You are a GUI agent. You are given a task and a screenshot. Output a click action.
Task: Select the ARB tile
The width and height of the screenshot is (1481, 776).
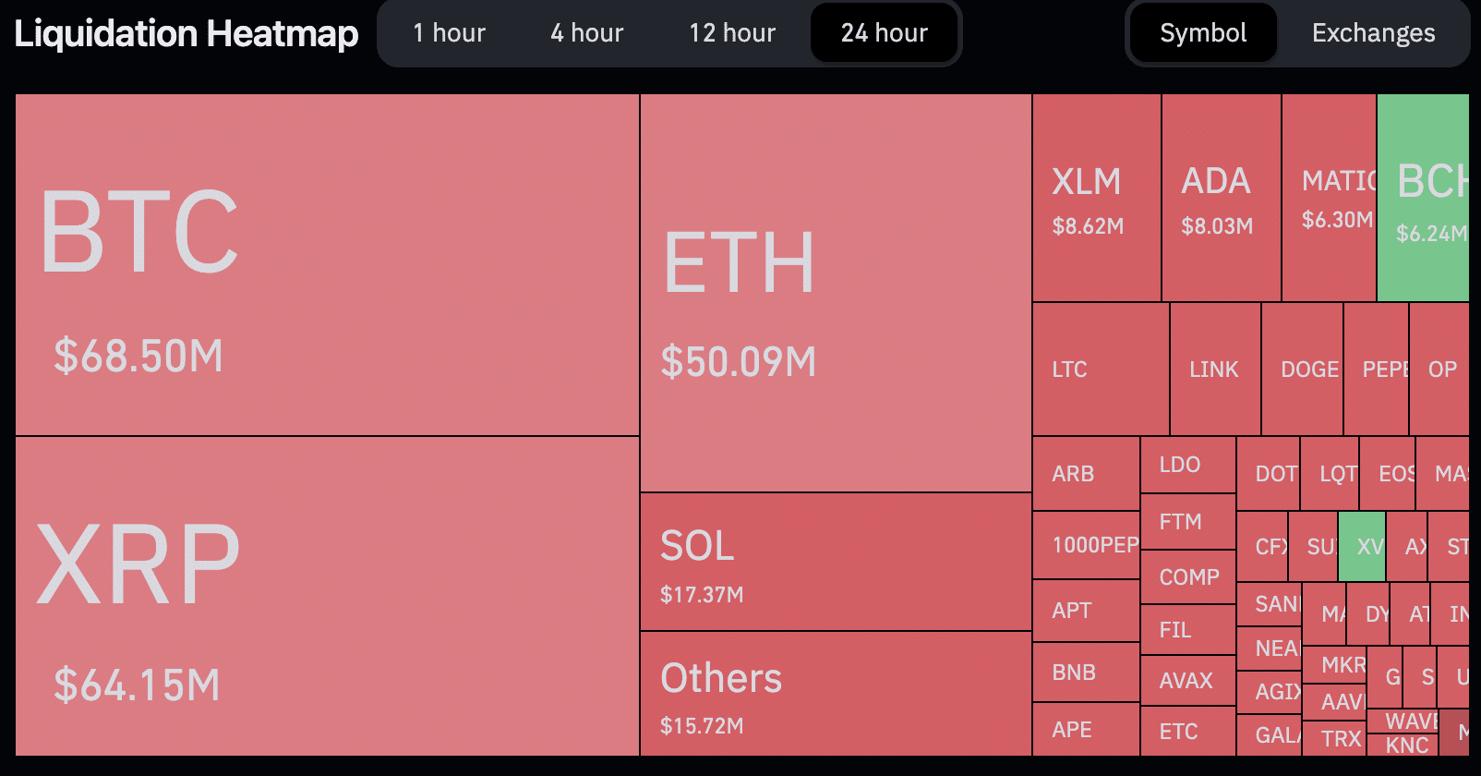pos(1086,474)
